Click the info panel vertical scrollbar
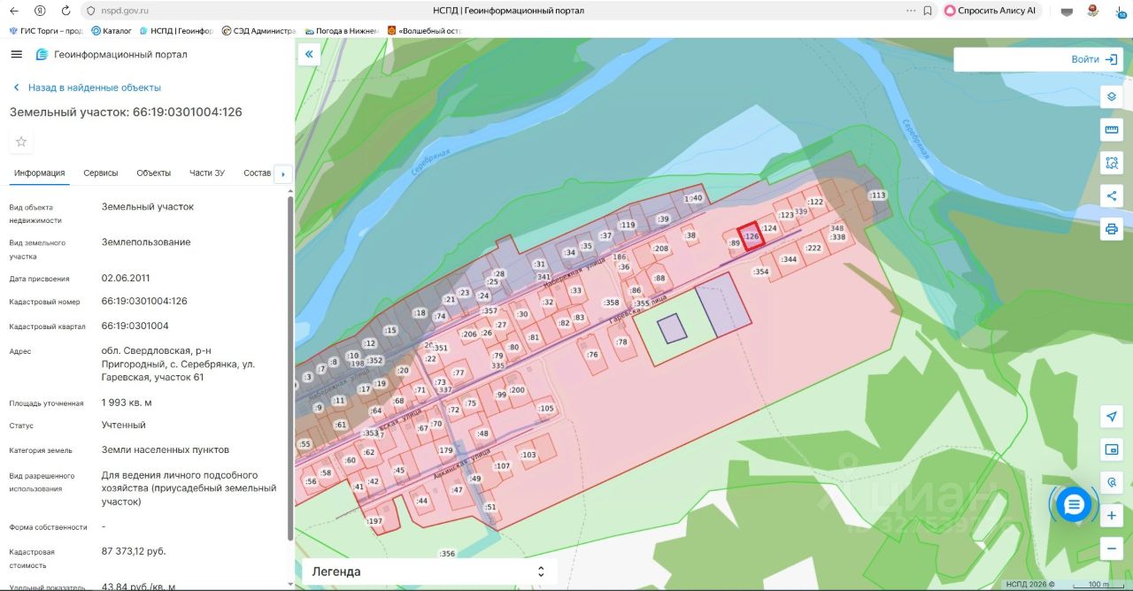The image size is (1133, 591). click(289, 367)
